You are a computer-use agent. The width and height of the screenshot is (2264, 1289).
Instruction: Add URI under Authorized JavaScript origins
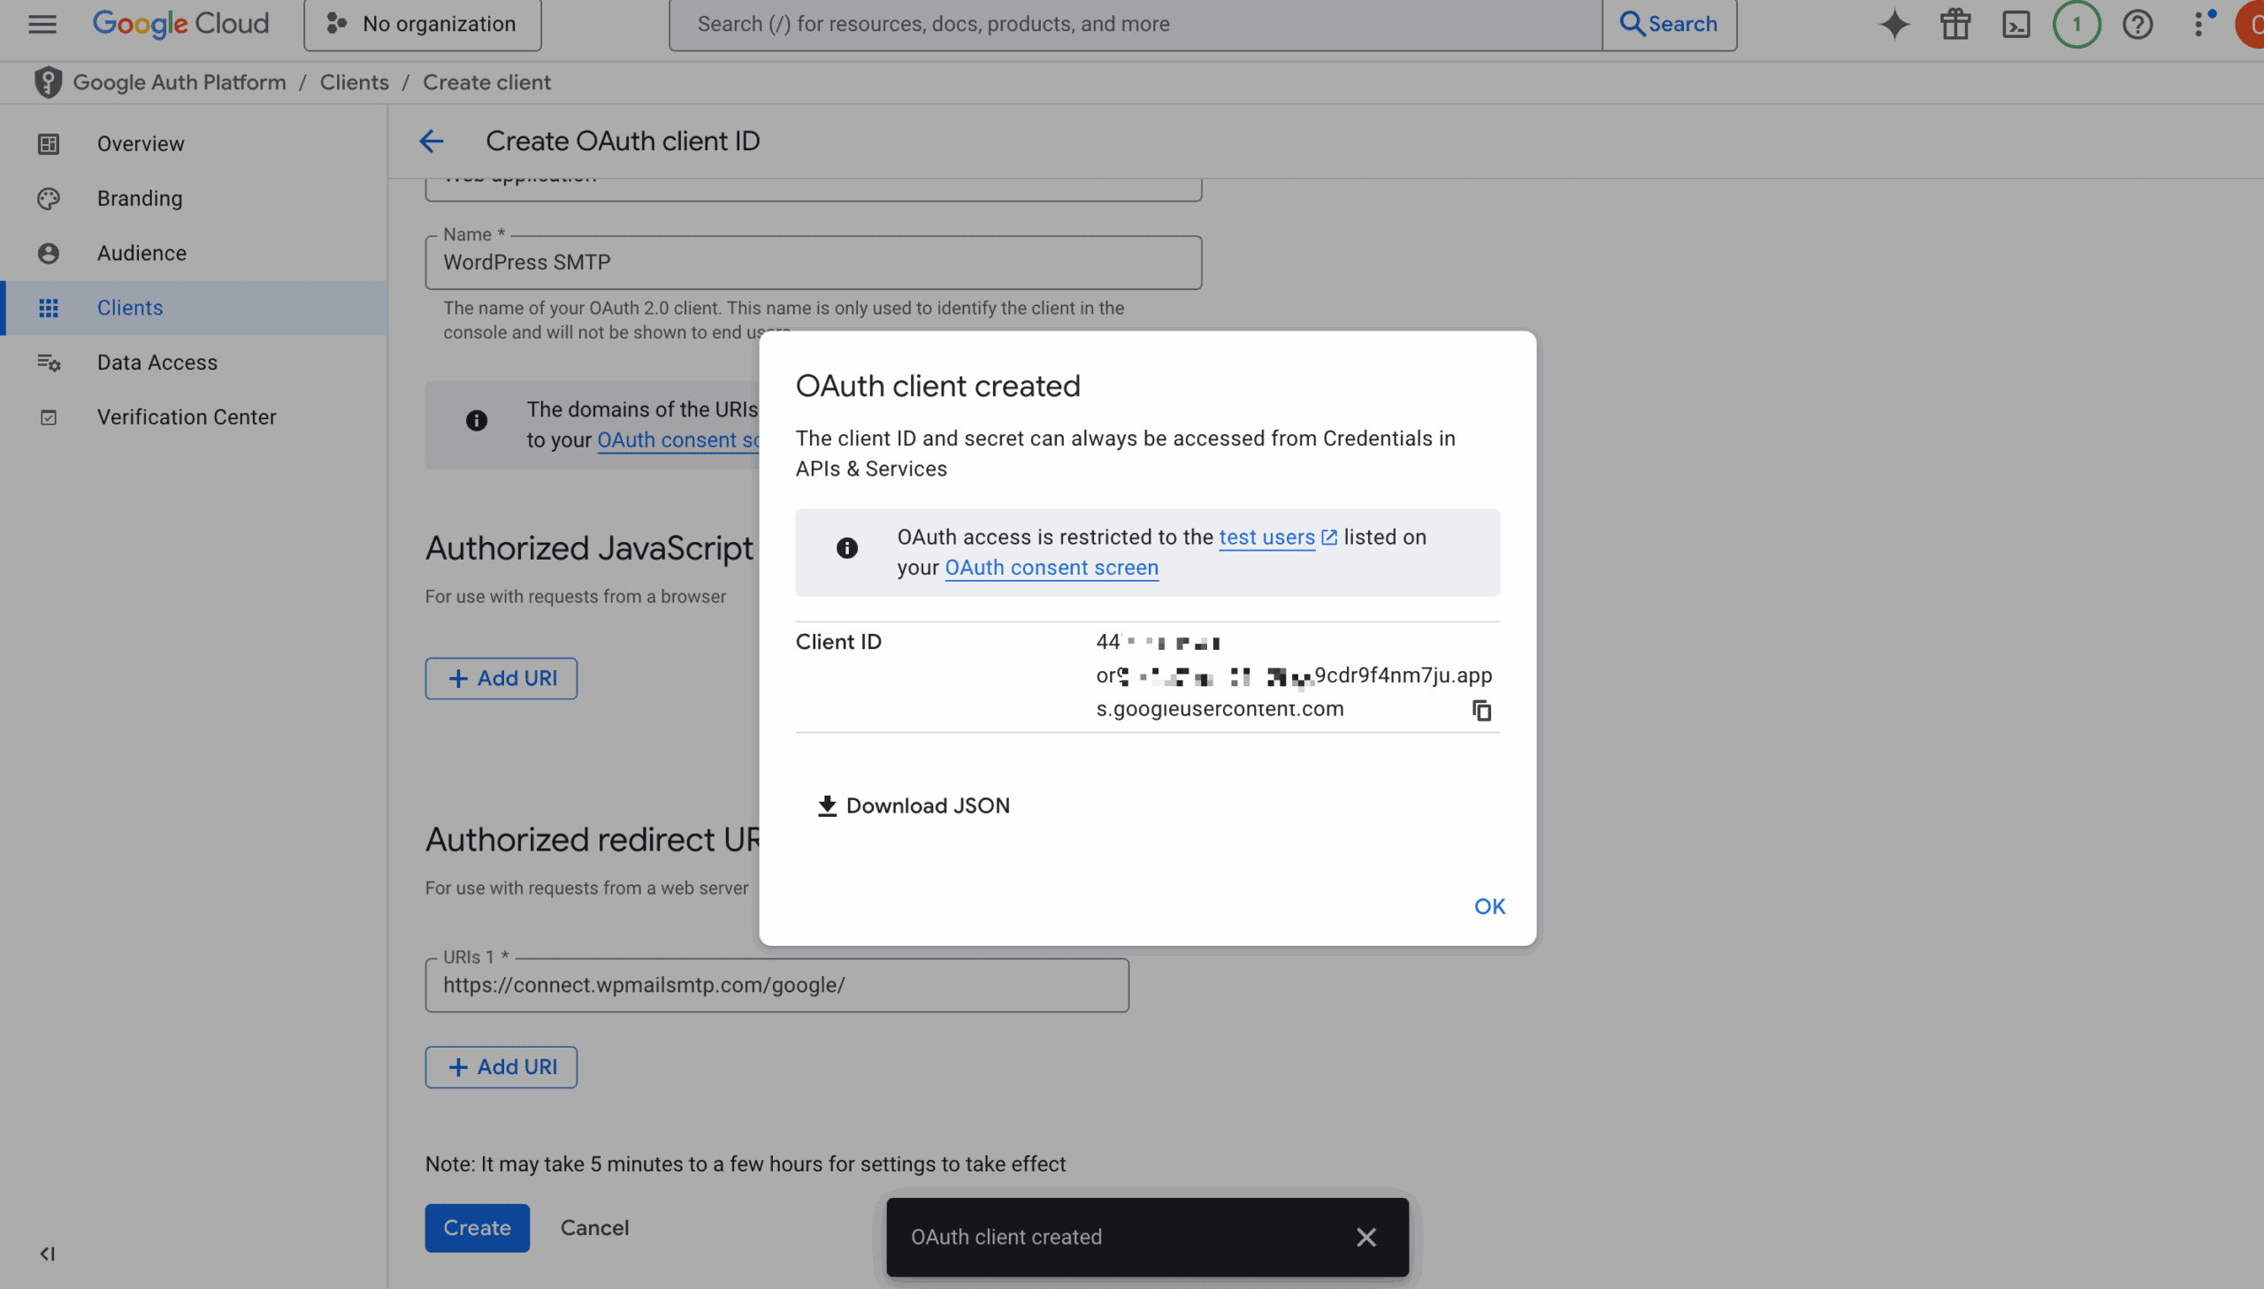[x=501, y=678]
